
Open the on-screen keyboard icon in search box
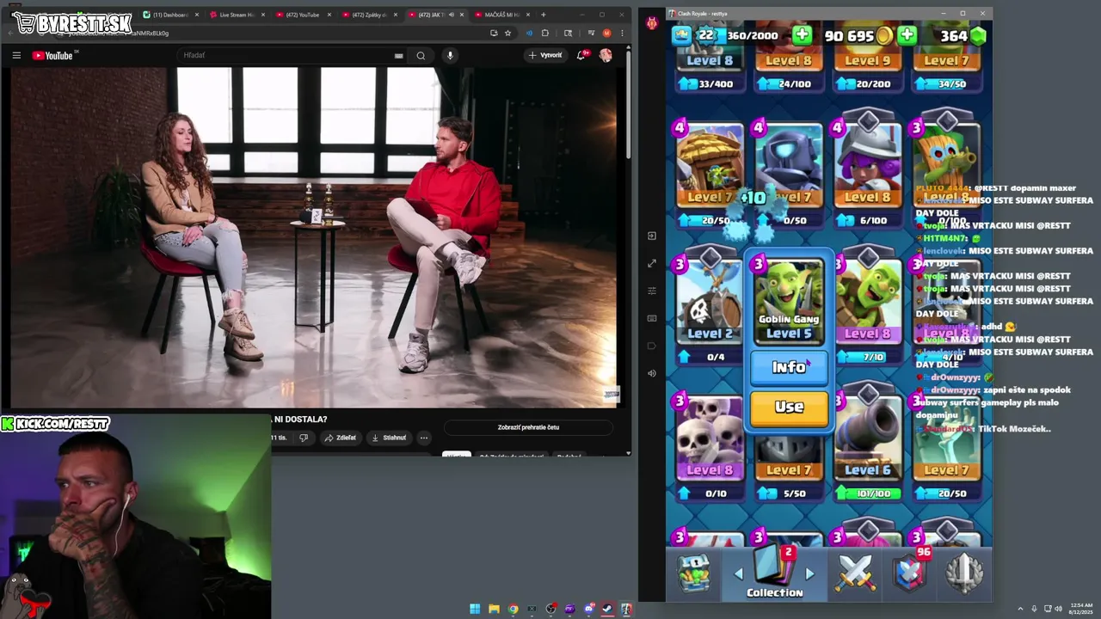[x=398, y=56]
